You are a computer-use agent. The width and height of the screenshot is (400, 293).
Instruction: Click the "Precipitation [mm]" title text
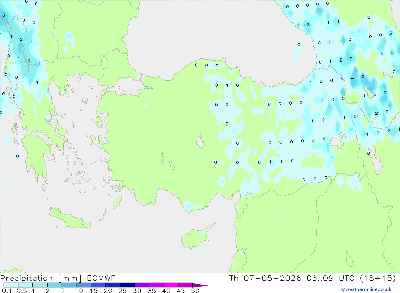[41, 278]
